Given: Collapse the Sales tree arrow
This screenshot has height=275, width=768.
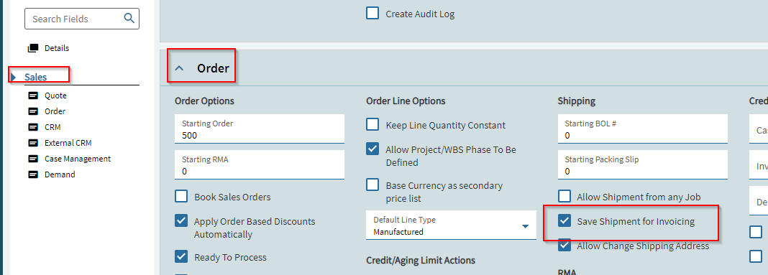Looking at the screenshot, I should pyautogui.click(x=13, y=77).
